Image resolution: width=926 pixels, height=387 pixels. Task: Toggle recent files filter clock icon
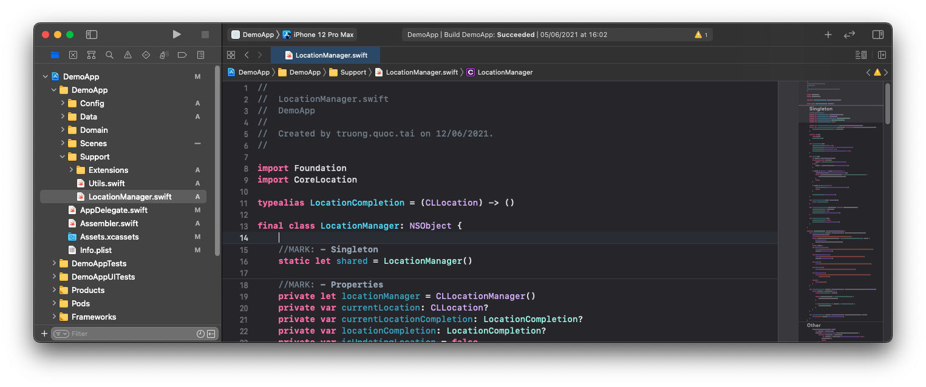[x=200, y=334]
